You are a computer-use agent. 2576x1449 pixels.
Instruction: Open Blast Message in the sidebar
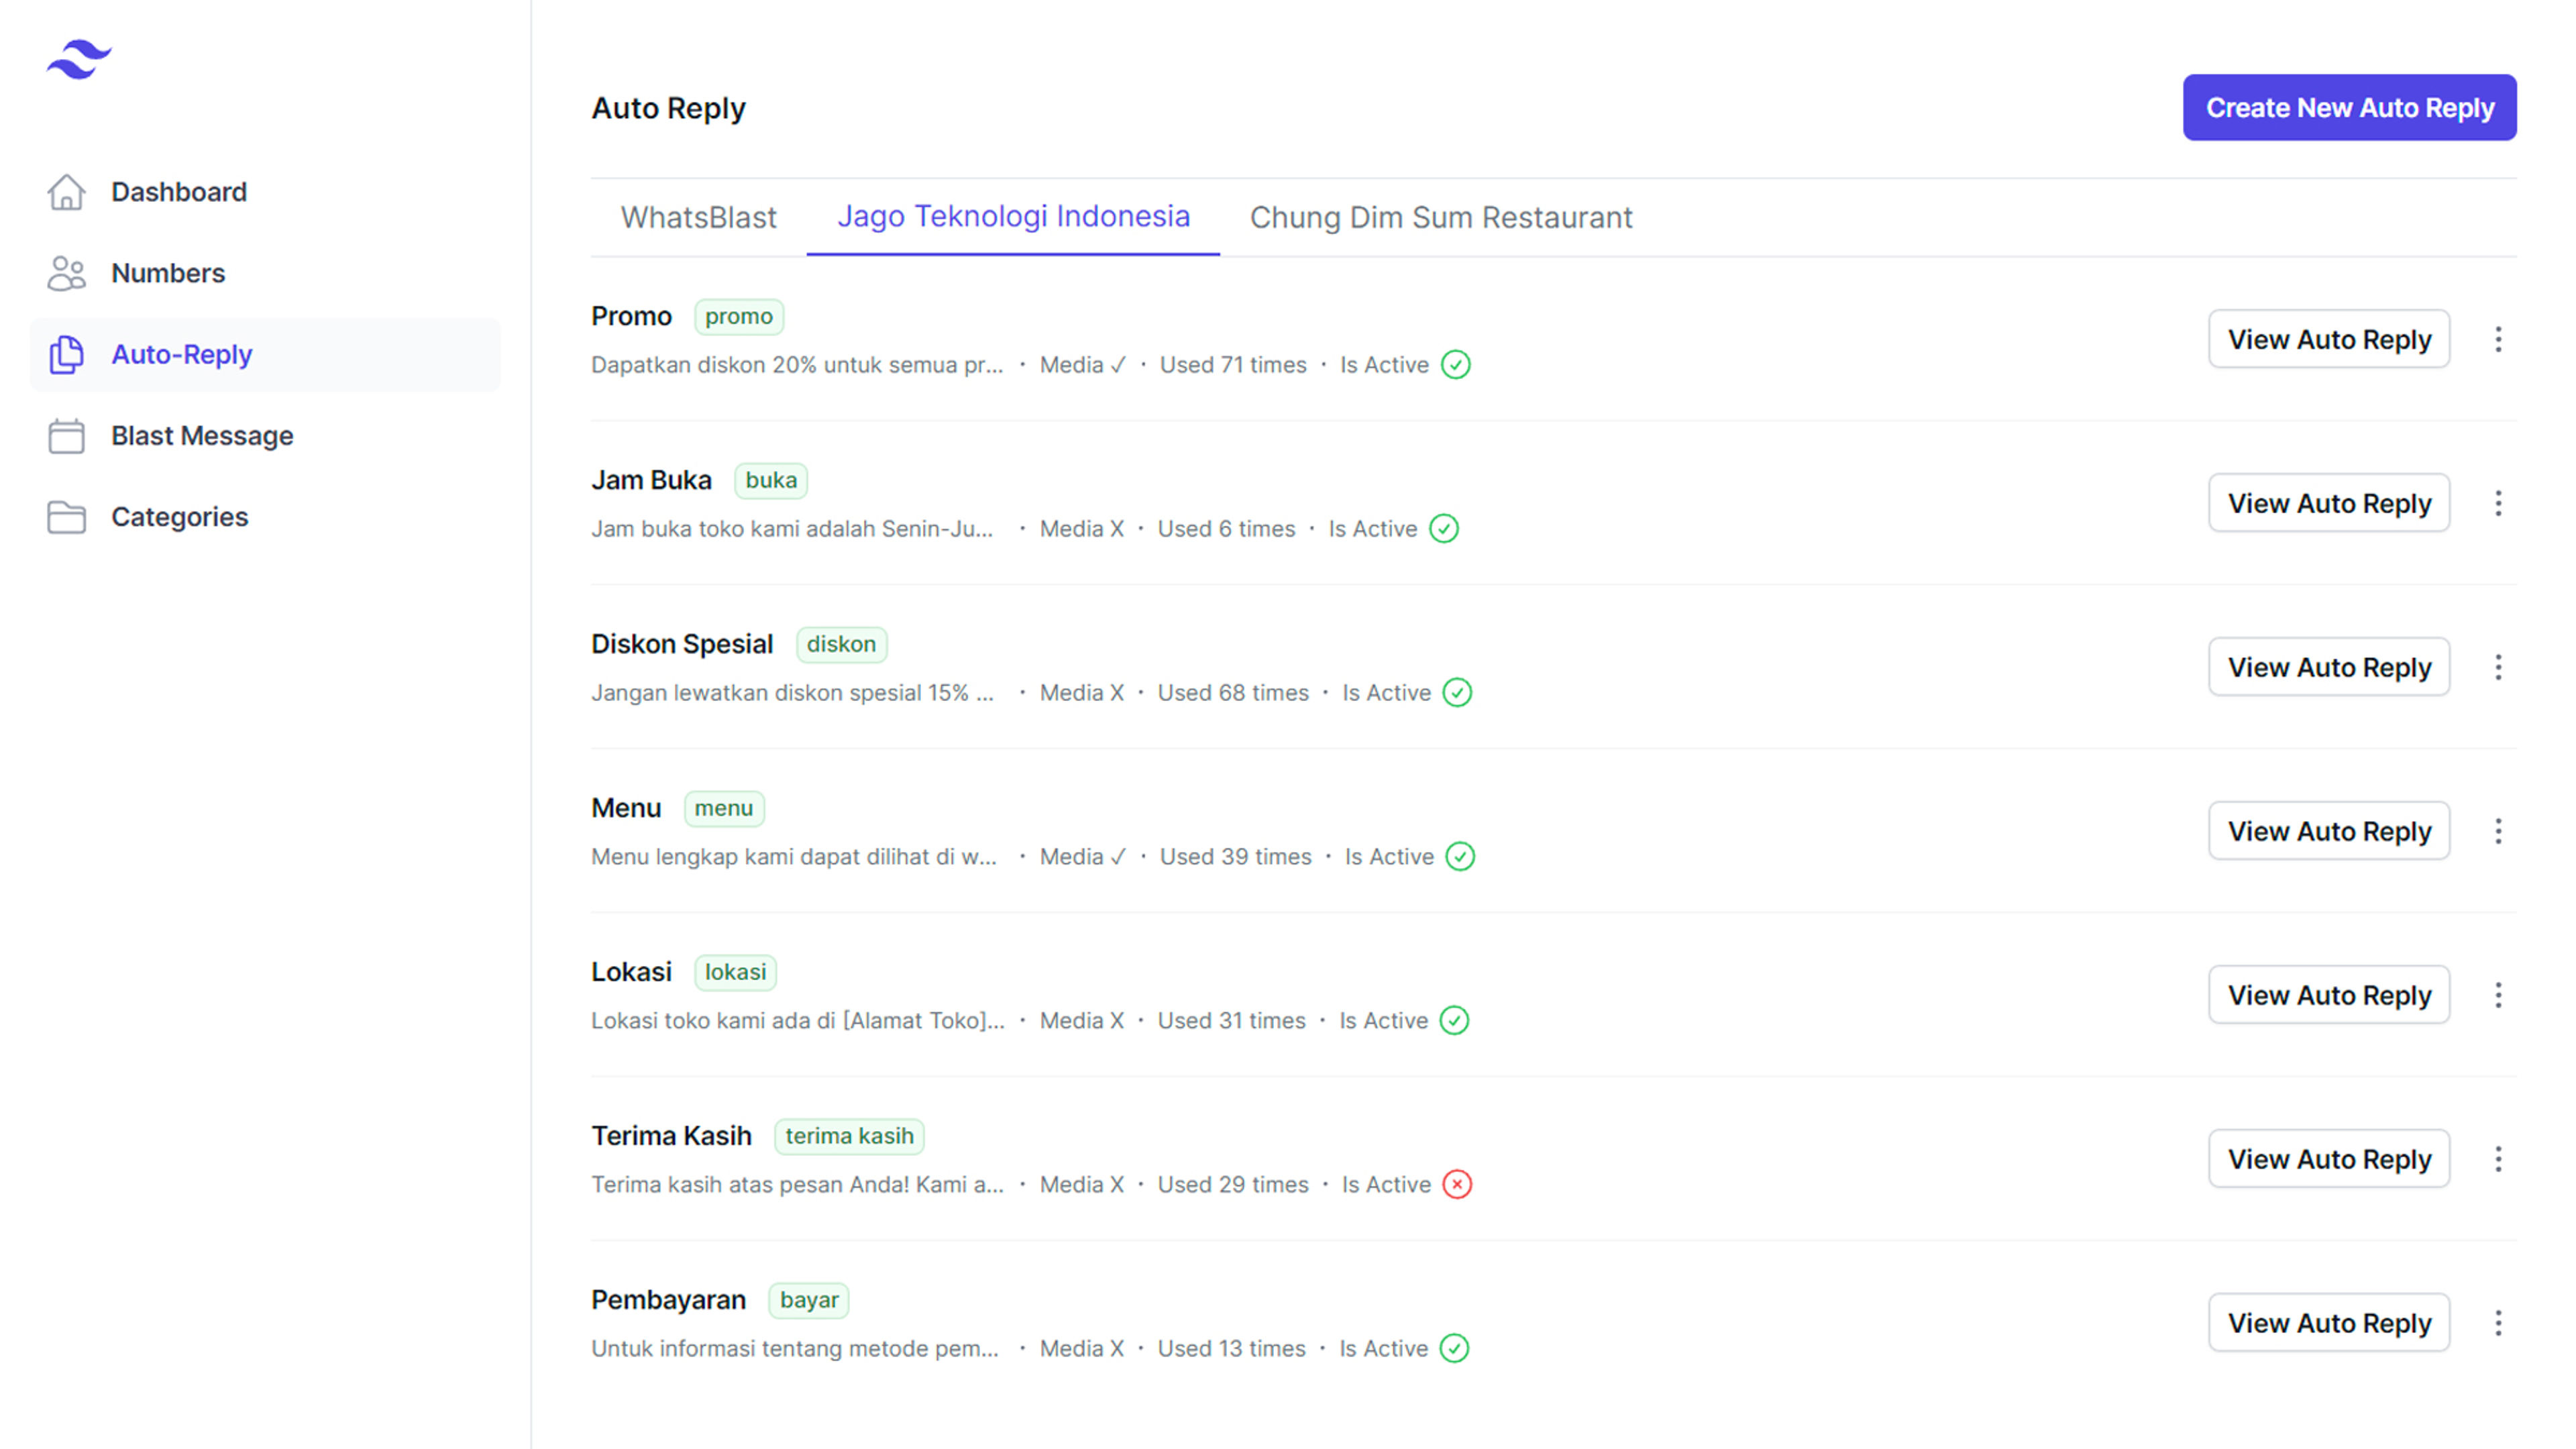(x=265, y=436)
